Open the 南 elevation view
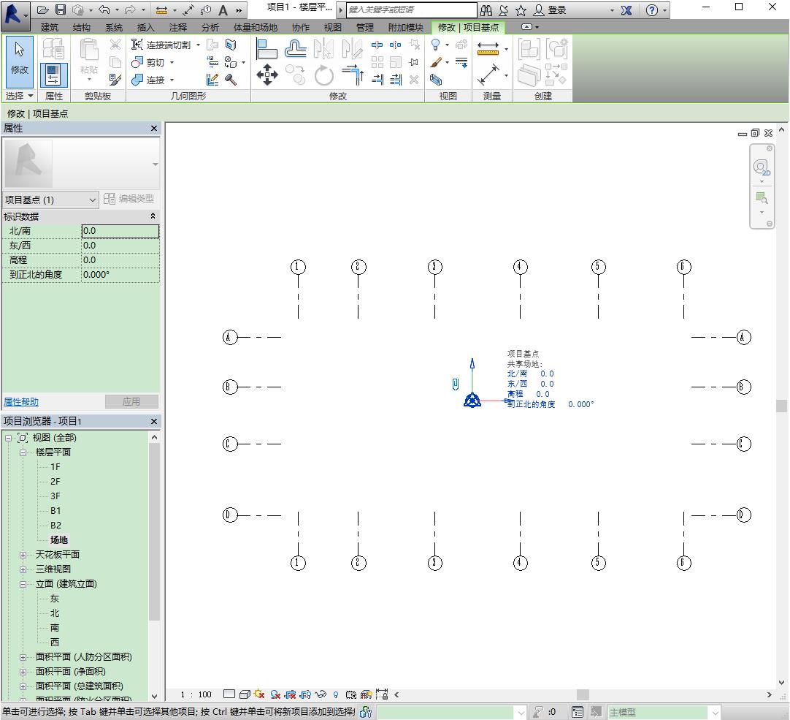 55,628
